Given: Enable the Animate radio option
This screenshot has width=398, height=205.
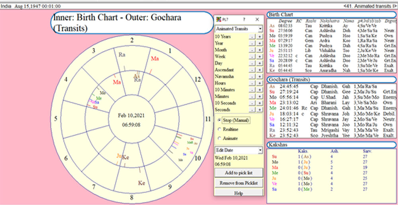Looking at the screenshot, I should point(219,138).
